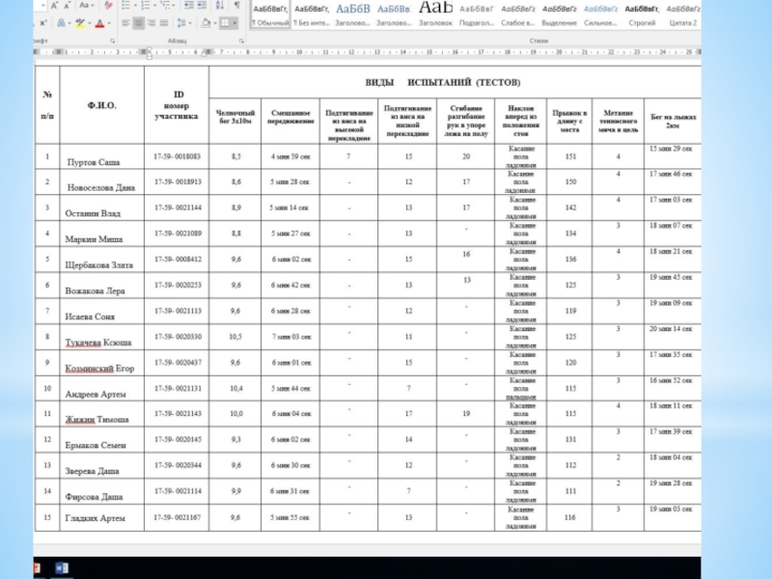Align text left
This screenshot has width=772, height=579.
[126, 22]
